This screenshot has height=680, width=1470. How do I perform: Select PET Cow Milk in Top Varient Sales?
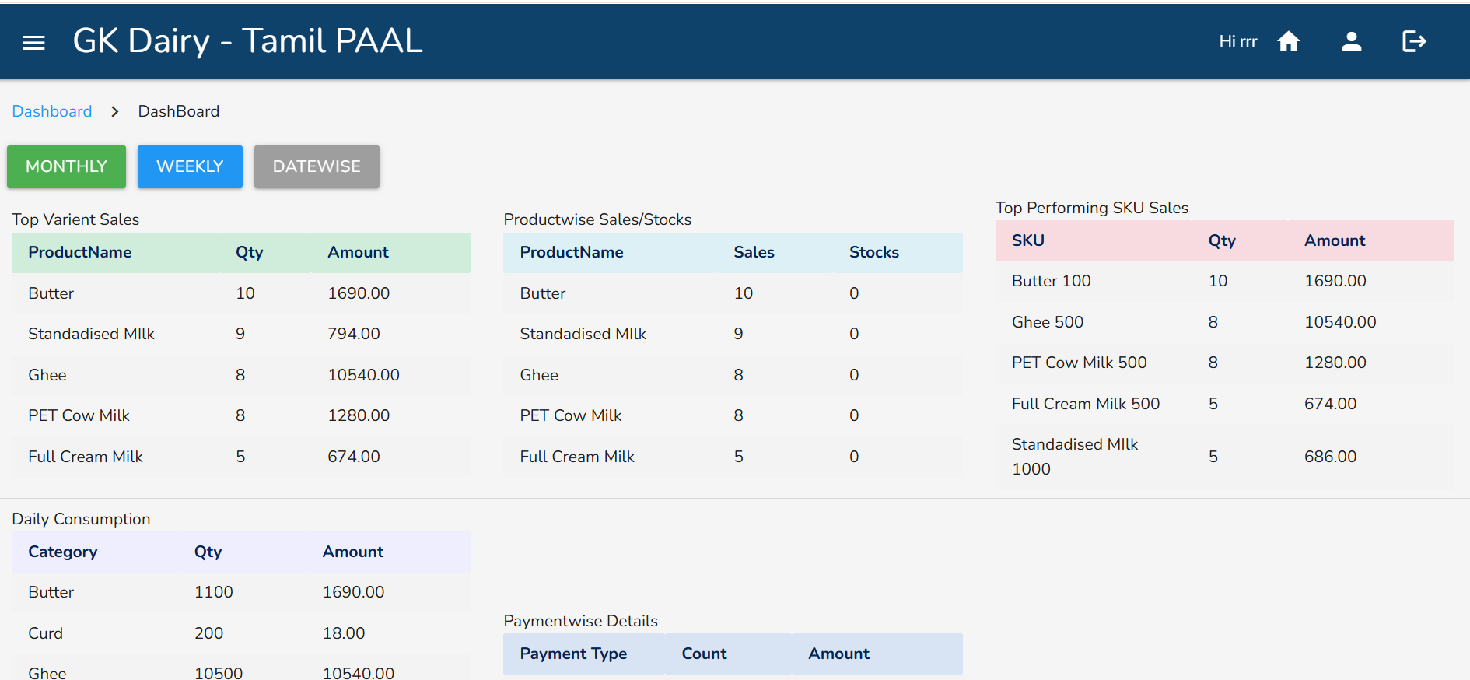point(79,415)
